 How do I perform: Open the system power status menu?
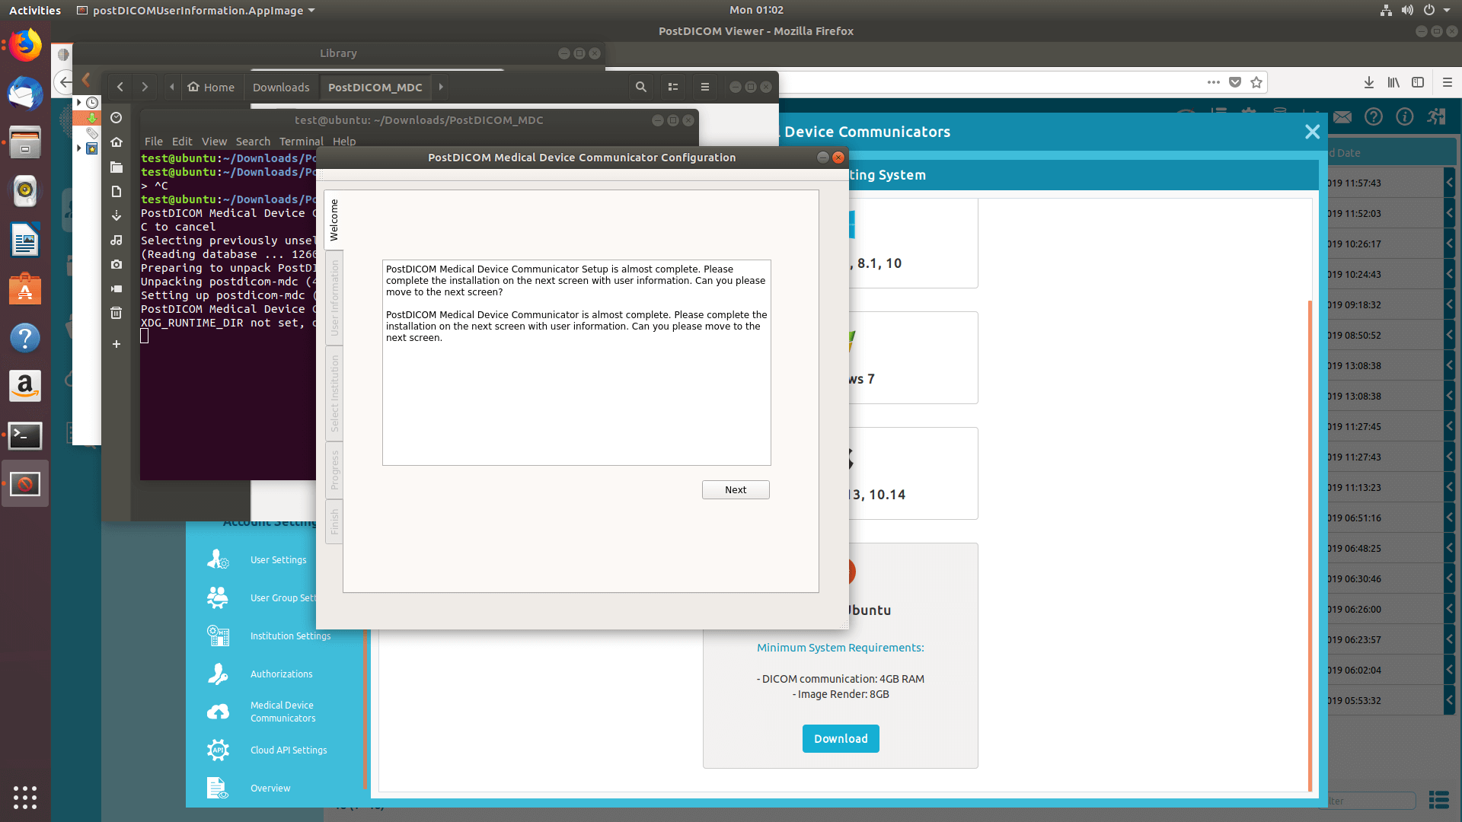(1430, 10)
